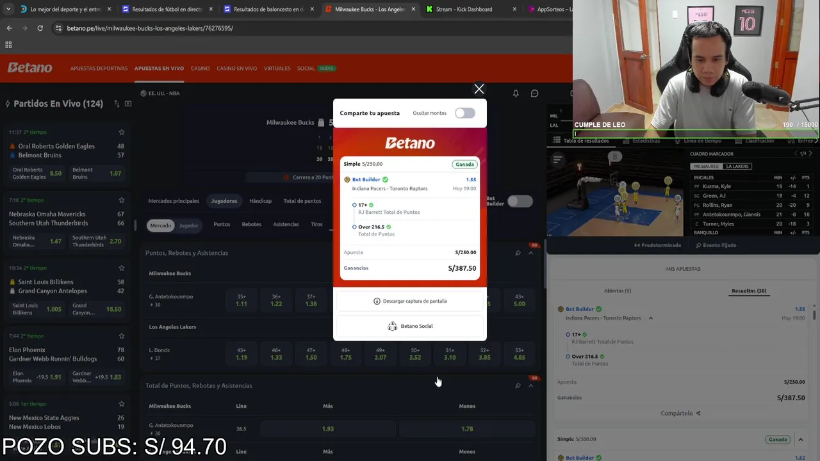
Task: Open the chat bubble icon
Action: click(535, 93)
